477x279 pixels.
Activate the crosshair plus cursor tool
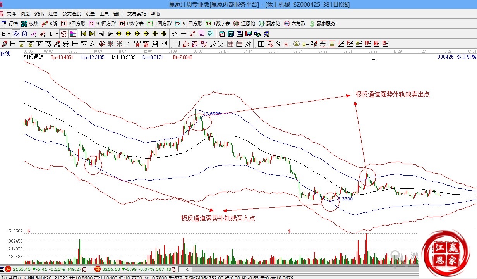[x=184, y=34]
